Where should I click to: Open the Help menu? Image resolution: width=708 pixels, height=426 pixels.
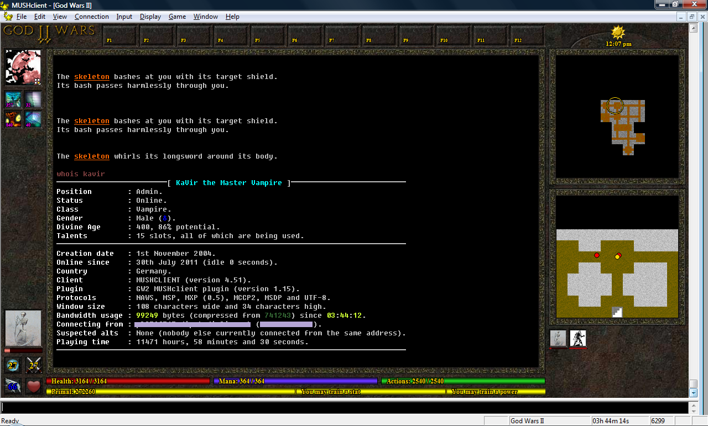pos(232,17)
